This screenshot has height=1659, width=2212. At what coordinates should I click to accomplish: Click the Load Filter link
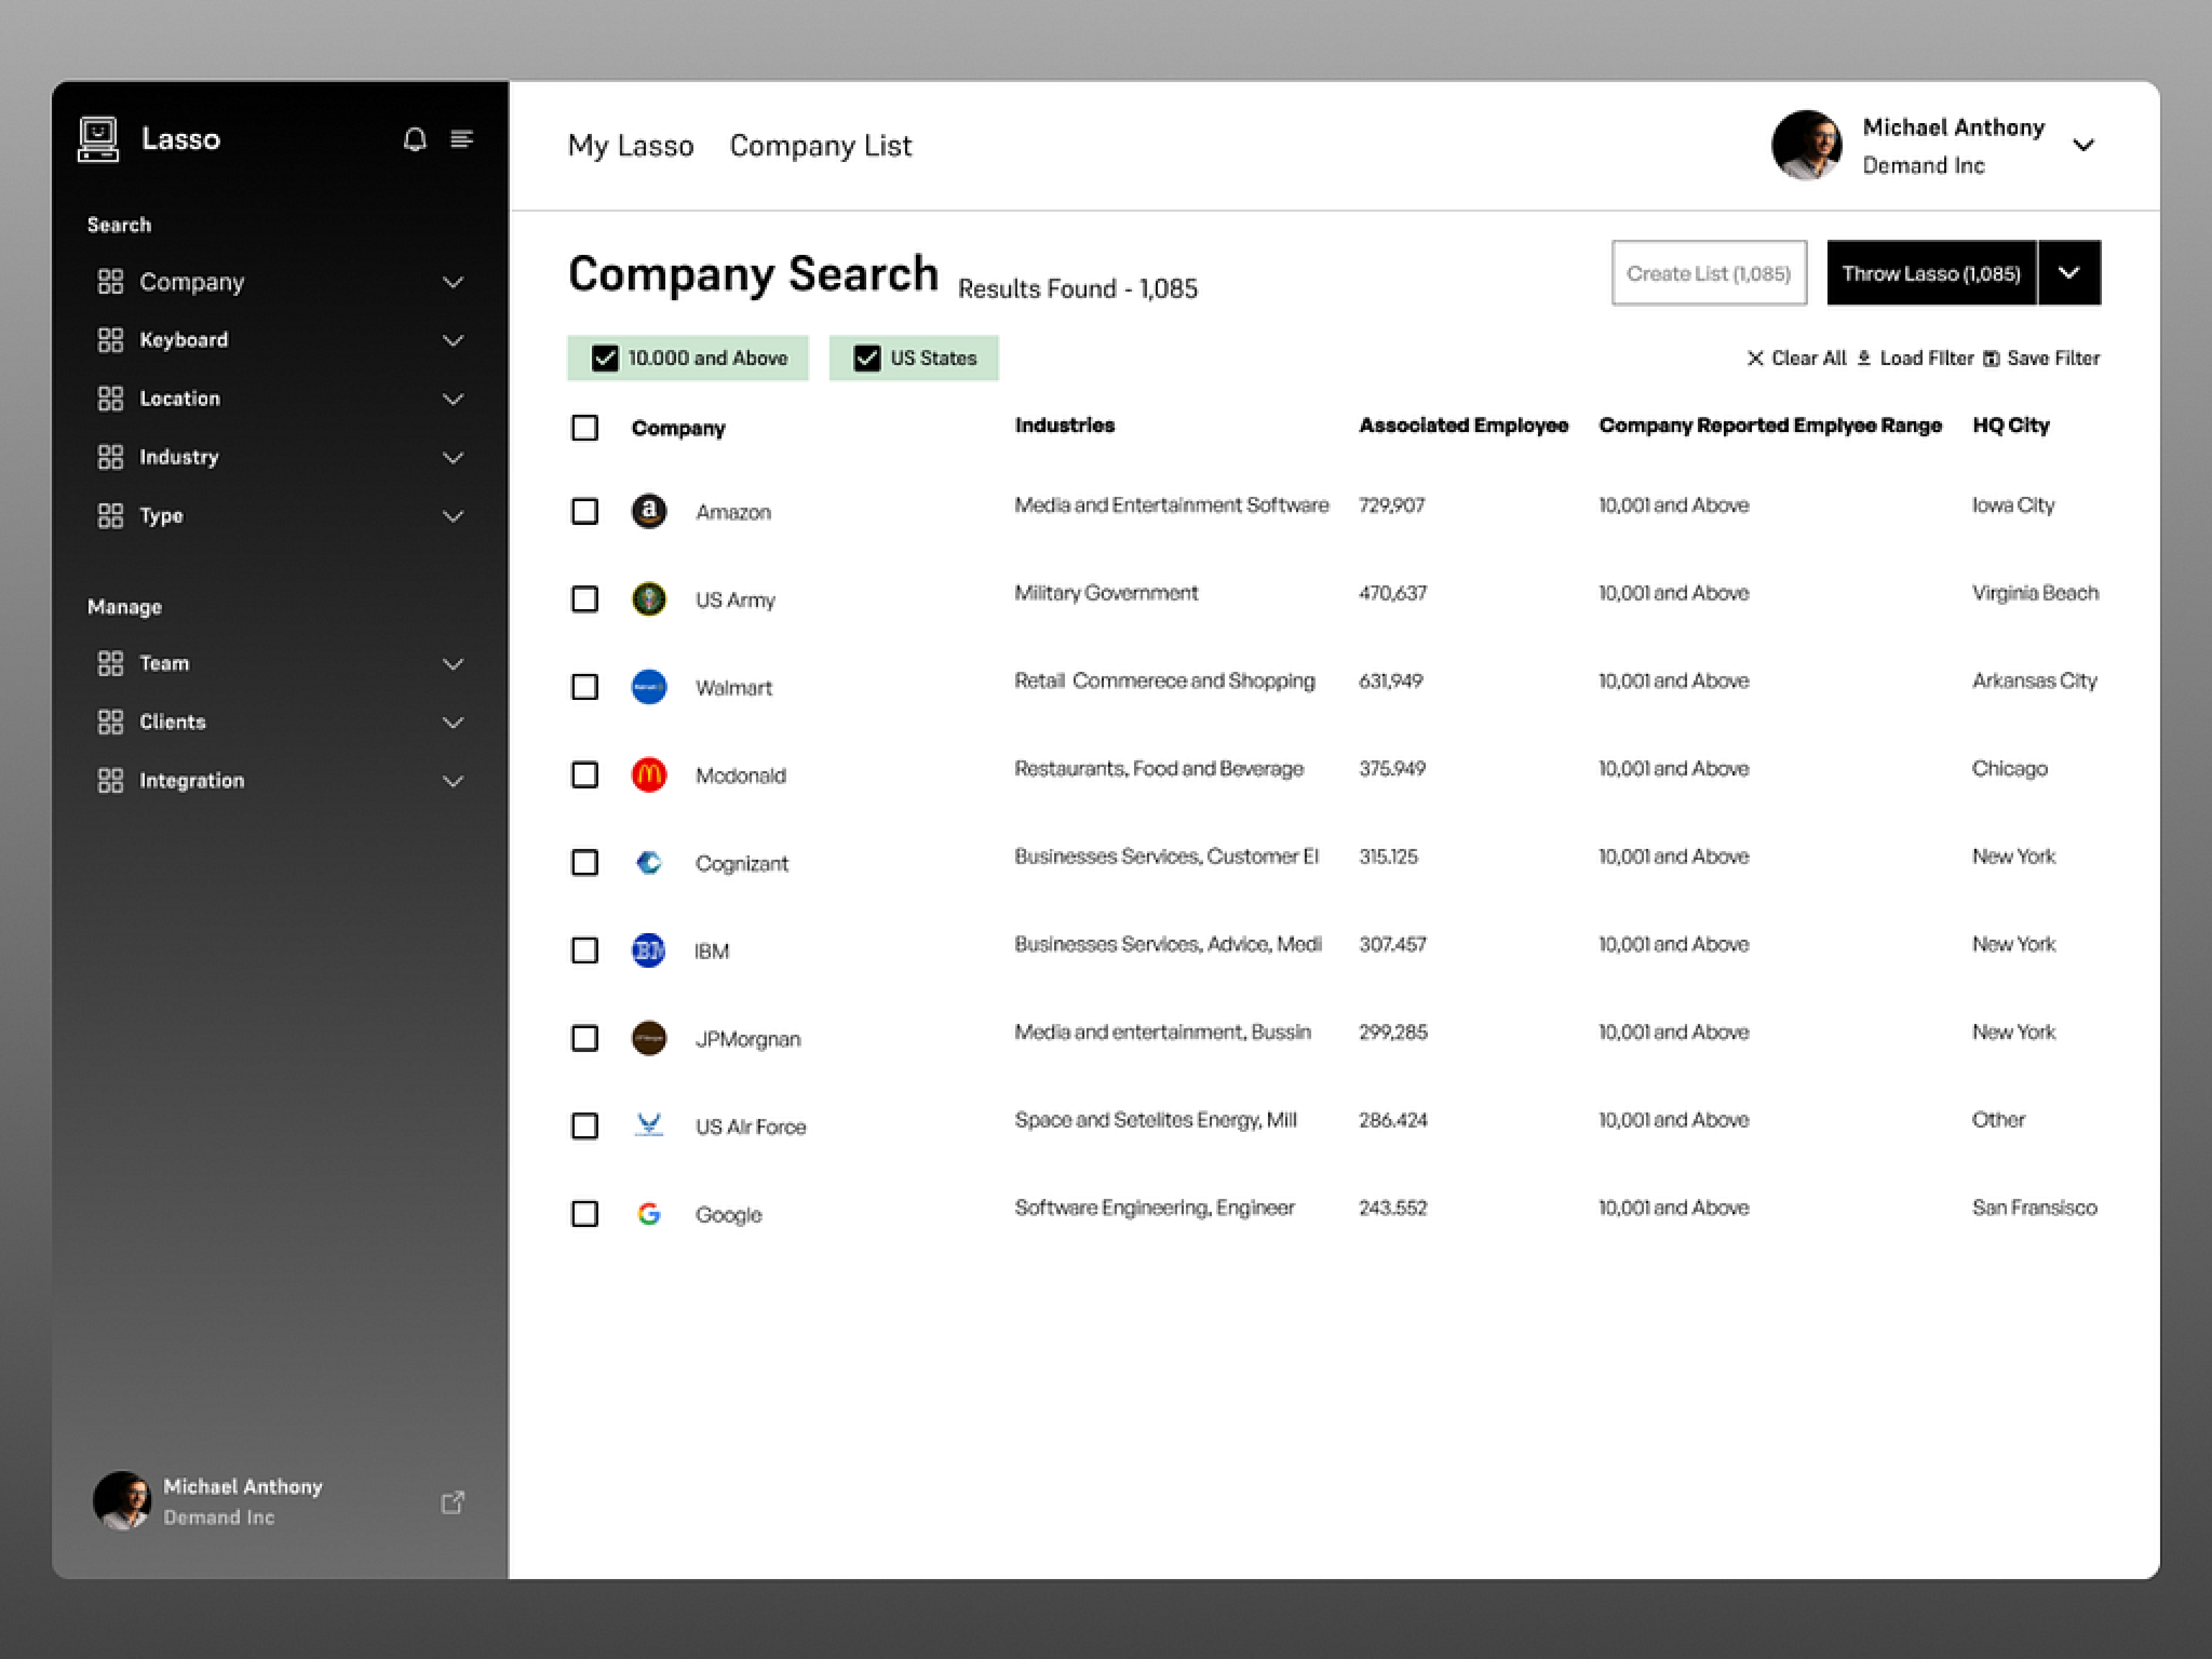[x=1926, y=358]
